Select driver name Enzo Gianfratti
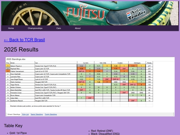Image resolution: width=180 pixels, height=135 pixels. click(x=15, y=74)
